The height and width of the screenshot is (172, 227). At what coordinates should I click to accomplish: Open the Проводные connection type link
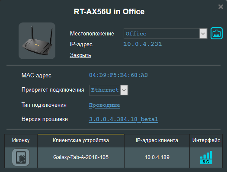[x=104, y=105]
